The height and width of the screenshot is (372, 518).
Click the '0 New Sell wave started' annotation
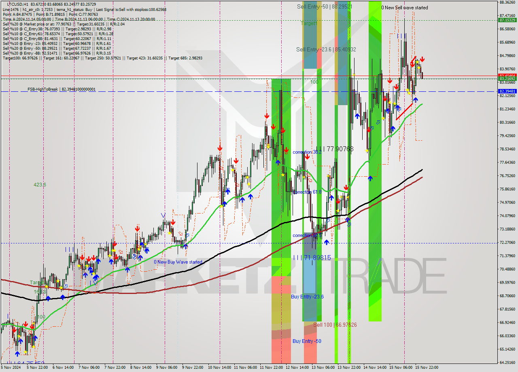[404, 8]
